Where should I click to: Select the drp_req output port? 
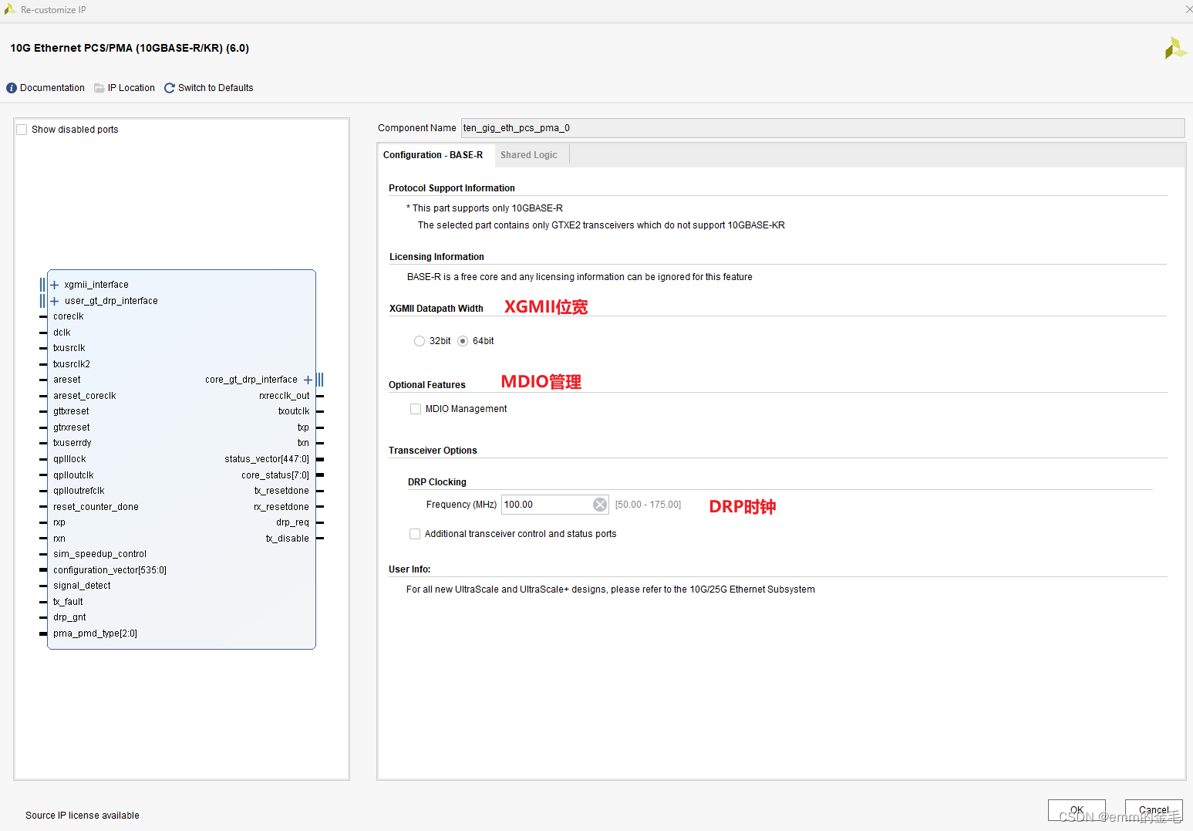[x=292, y=522]
